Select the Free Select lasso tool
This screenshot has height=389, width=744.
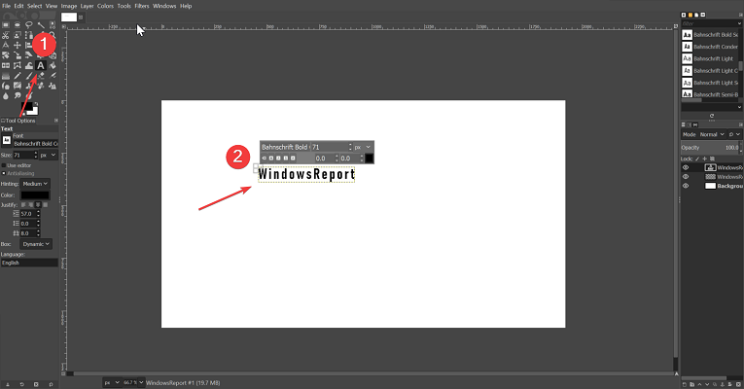coord(29,24)
